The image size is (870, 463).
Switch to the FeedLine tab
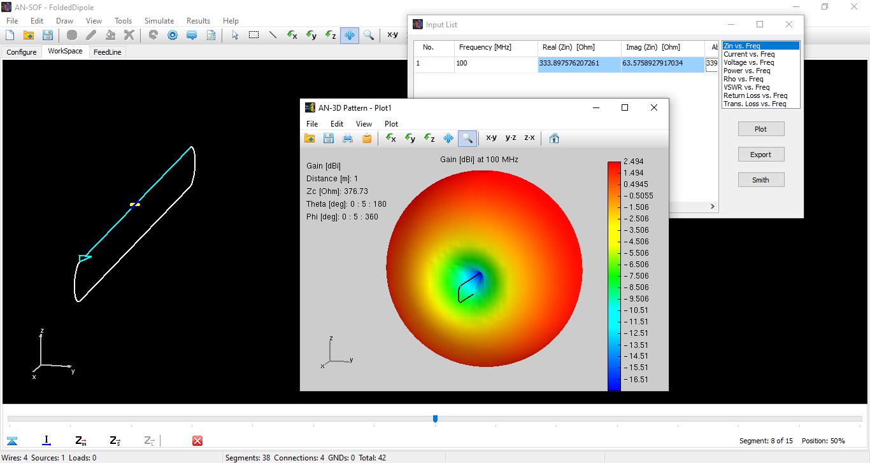click(108, 52)
